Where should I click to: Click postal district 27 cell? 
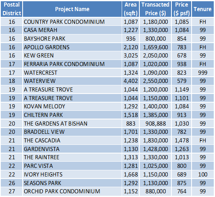12,191
